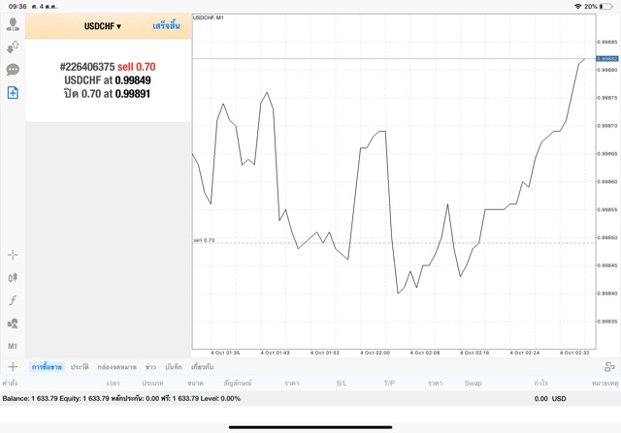Open the บันทึก journal tab
Screen dimensions: 621x433
[174, 367]
